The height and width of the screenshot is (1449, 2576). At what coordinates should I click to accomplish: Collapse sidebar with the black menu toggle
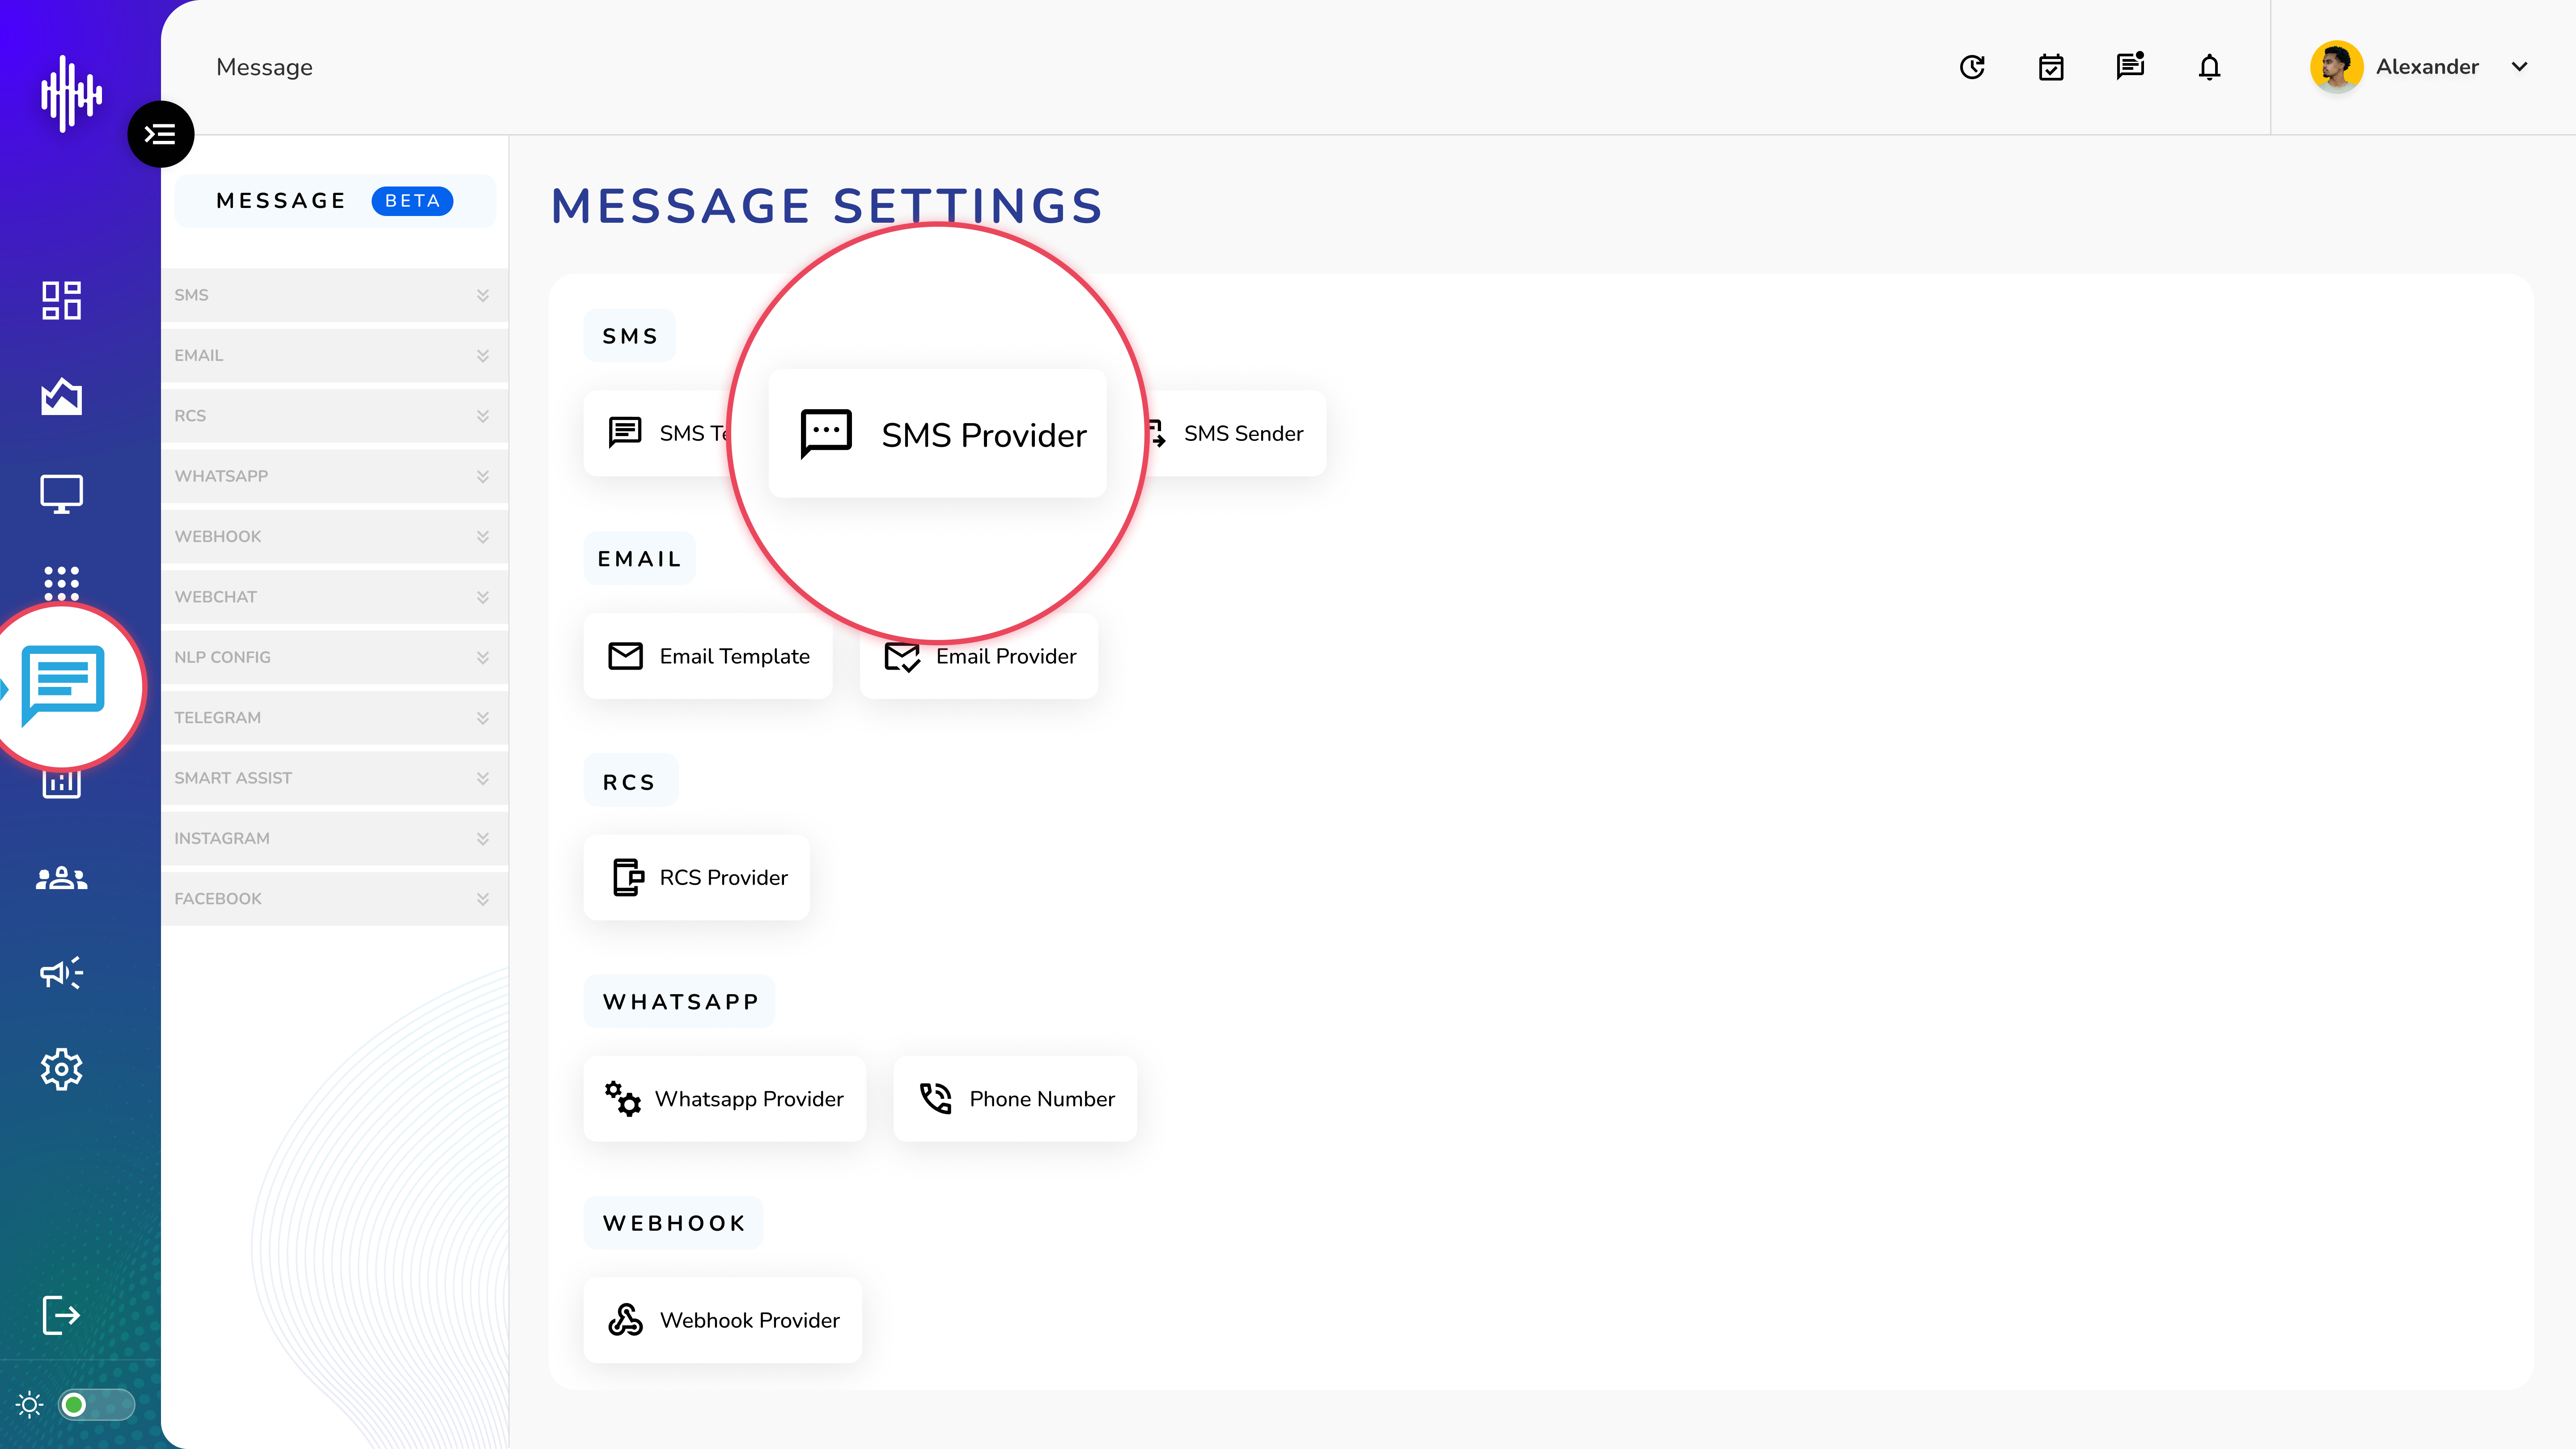point(160,134)
